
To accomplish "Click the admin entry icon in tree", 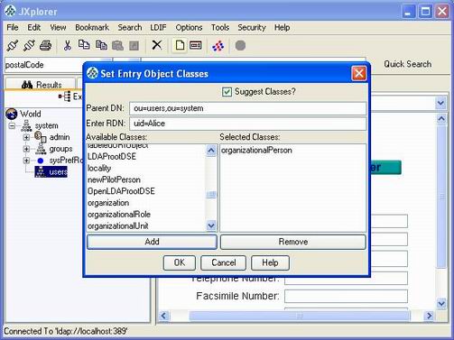I will [x=41, y=137].
